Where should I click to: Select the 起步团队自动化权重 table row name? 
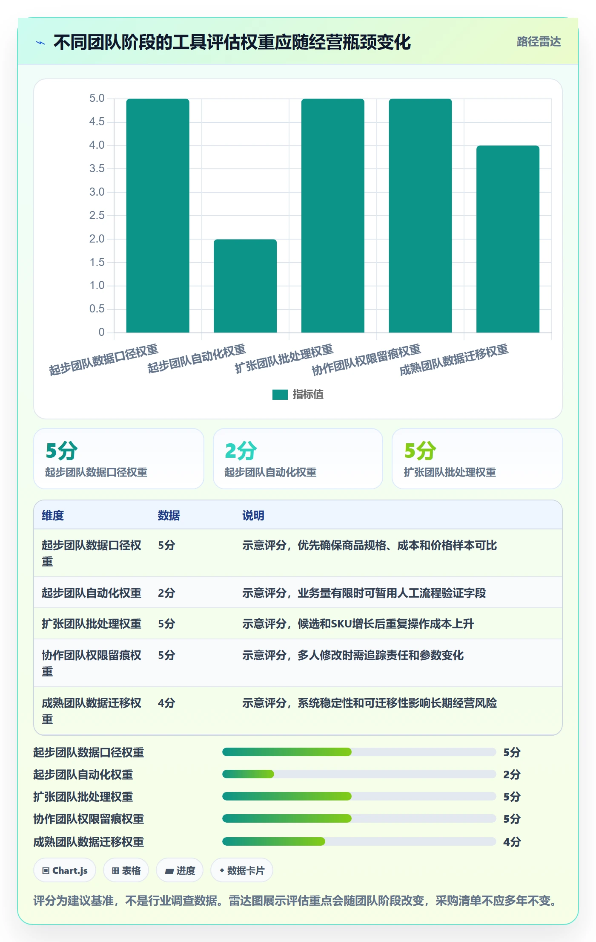click(x=92, y=593)
